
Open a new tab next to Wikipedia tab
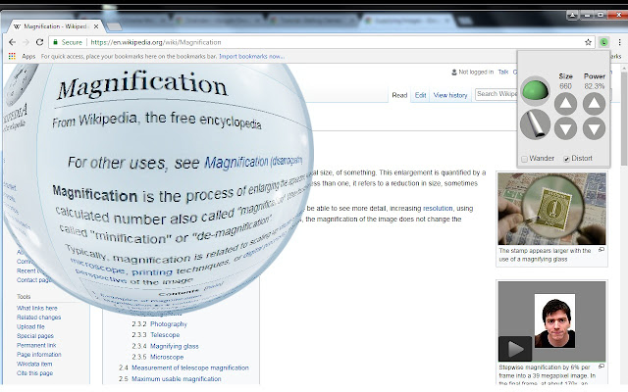coord(114,26)
